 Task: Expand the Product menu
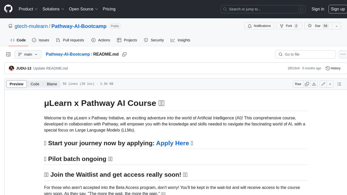point(28,9)
